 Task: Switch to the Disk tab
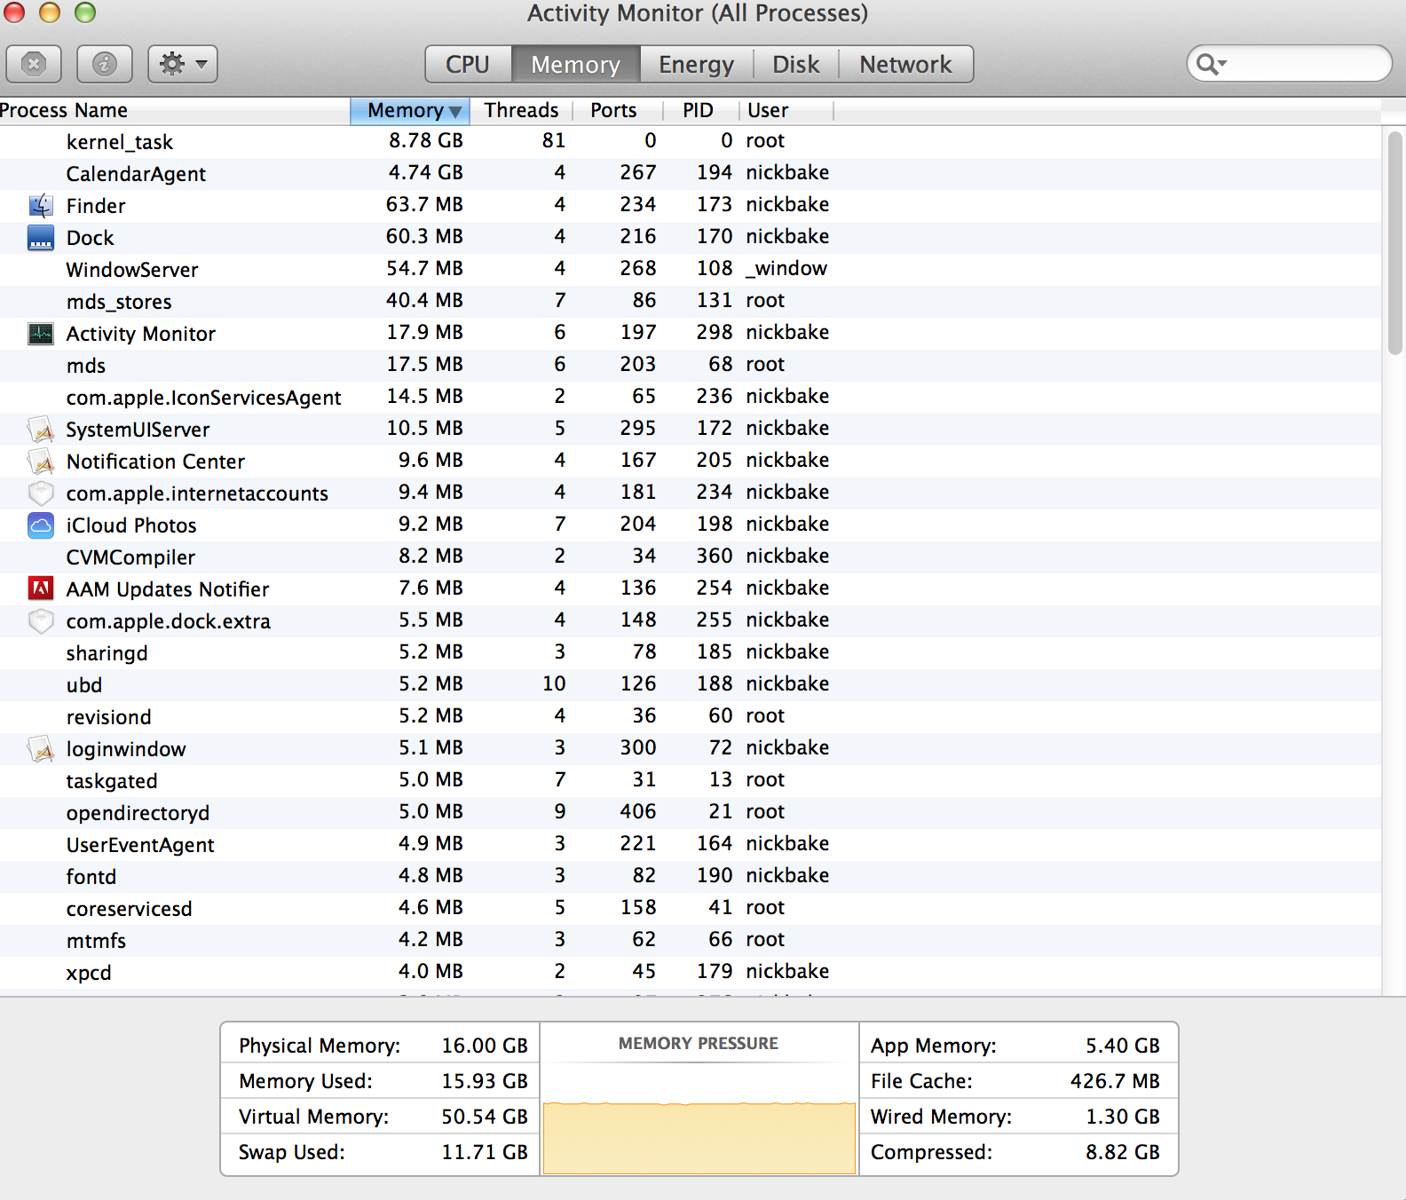click(x=795, y=64)
